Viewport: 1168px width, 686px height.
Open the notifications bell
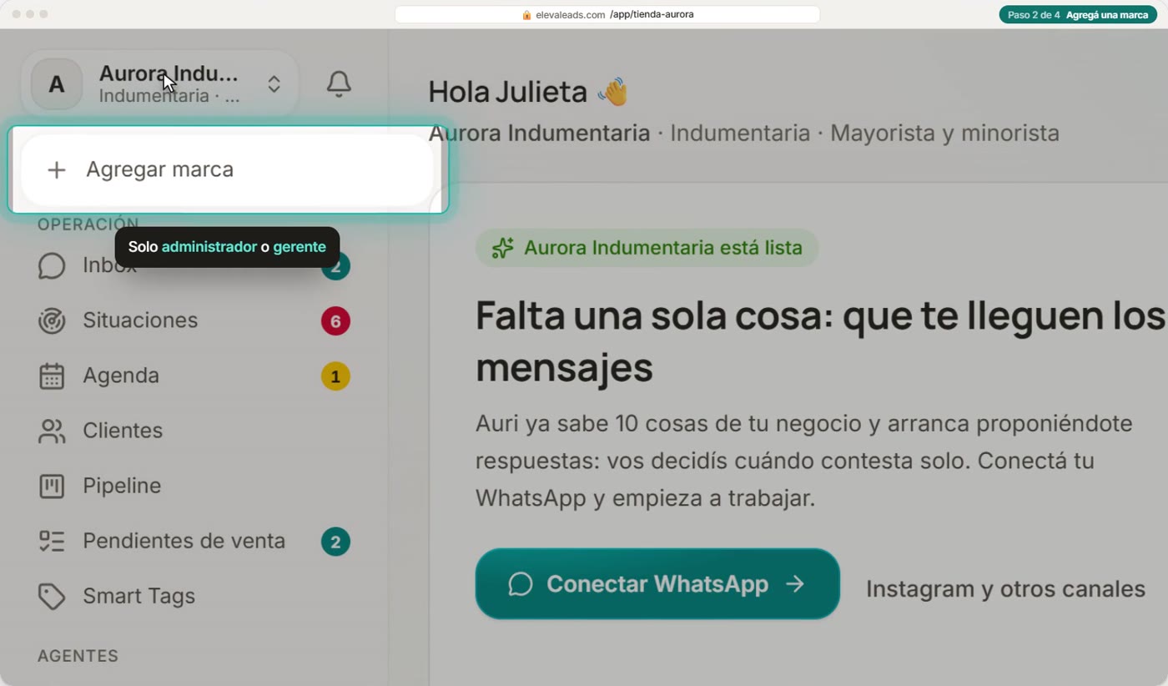[339, 84]
